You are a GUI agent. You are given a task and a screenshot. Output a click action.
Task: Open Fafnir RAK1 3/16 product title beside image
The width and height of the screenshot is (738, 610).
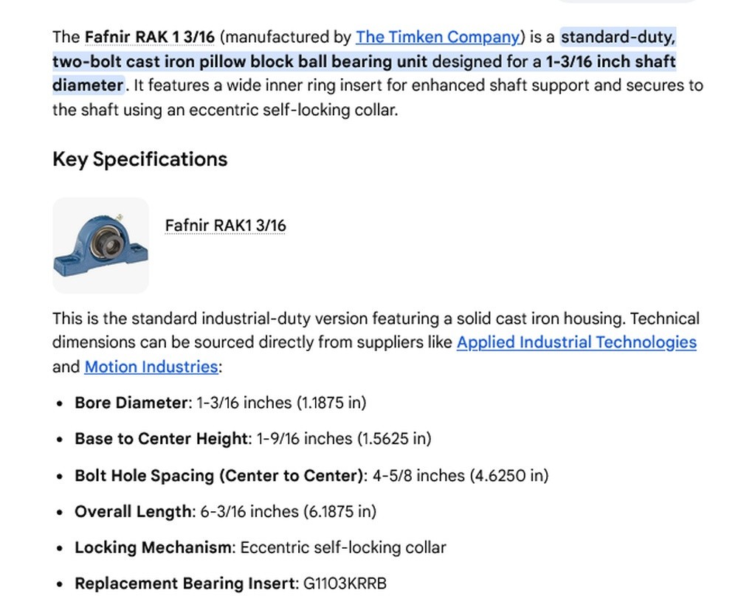pos(225,225)
